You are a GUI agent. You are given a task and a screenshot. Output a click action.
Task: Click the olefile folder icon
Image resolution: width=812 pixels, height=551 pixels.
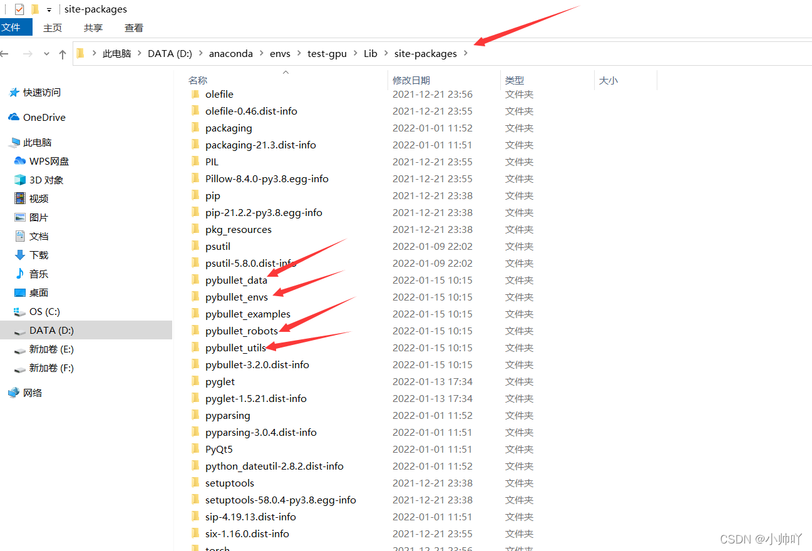[x=195, y=94]
